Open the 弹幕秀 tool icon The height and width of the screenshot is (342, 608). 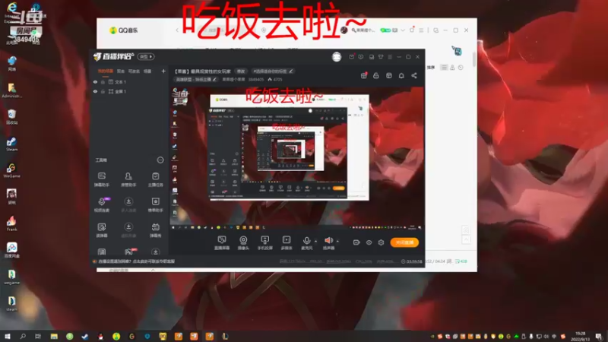(156, 230)
